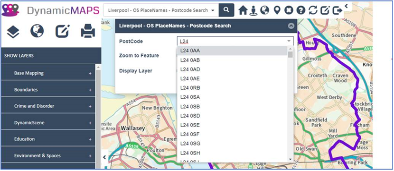Click New Brighton label on the map
This screenshot has height=171, width=394.
point(157,108)
